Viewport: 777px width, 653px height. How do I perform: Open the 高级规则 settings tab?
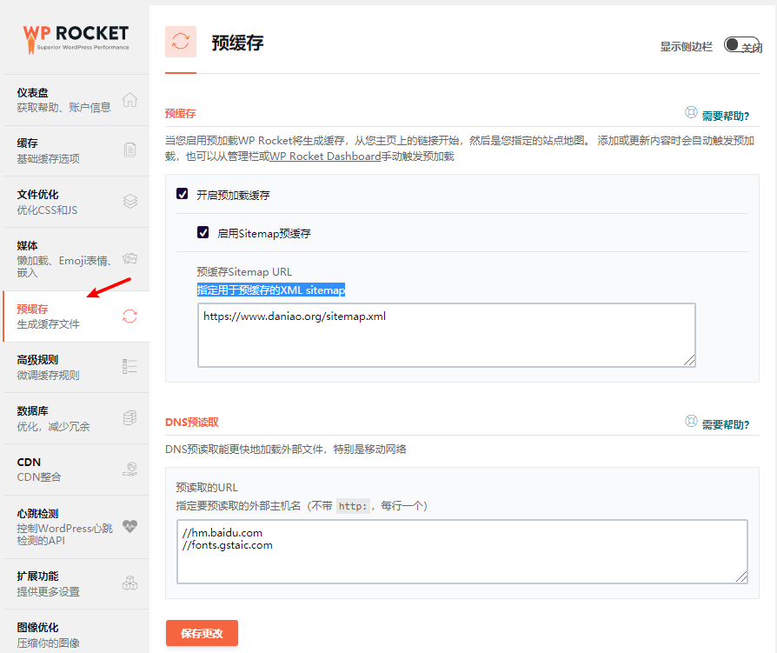(76, 368)
